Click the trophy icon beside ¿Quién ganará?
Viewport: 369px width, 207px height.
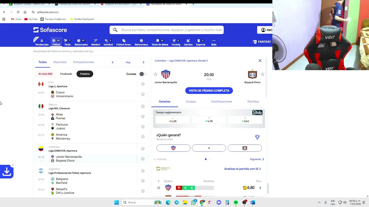click(257, 137)
